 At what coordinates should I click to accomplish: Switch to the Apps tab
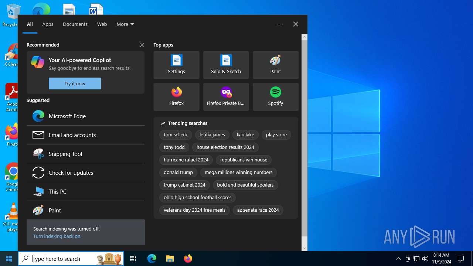(48, 24)
